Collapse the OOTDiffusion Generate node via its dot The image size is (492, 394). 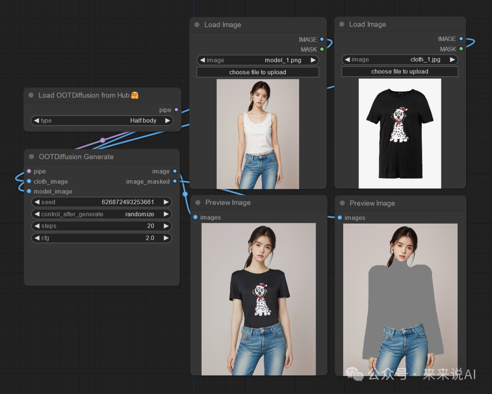tap(31, 157)
